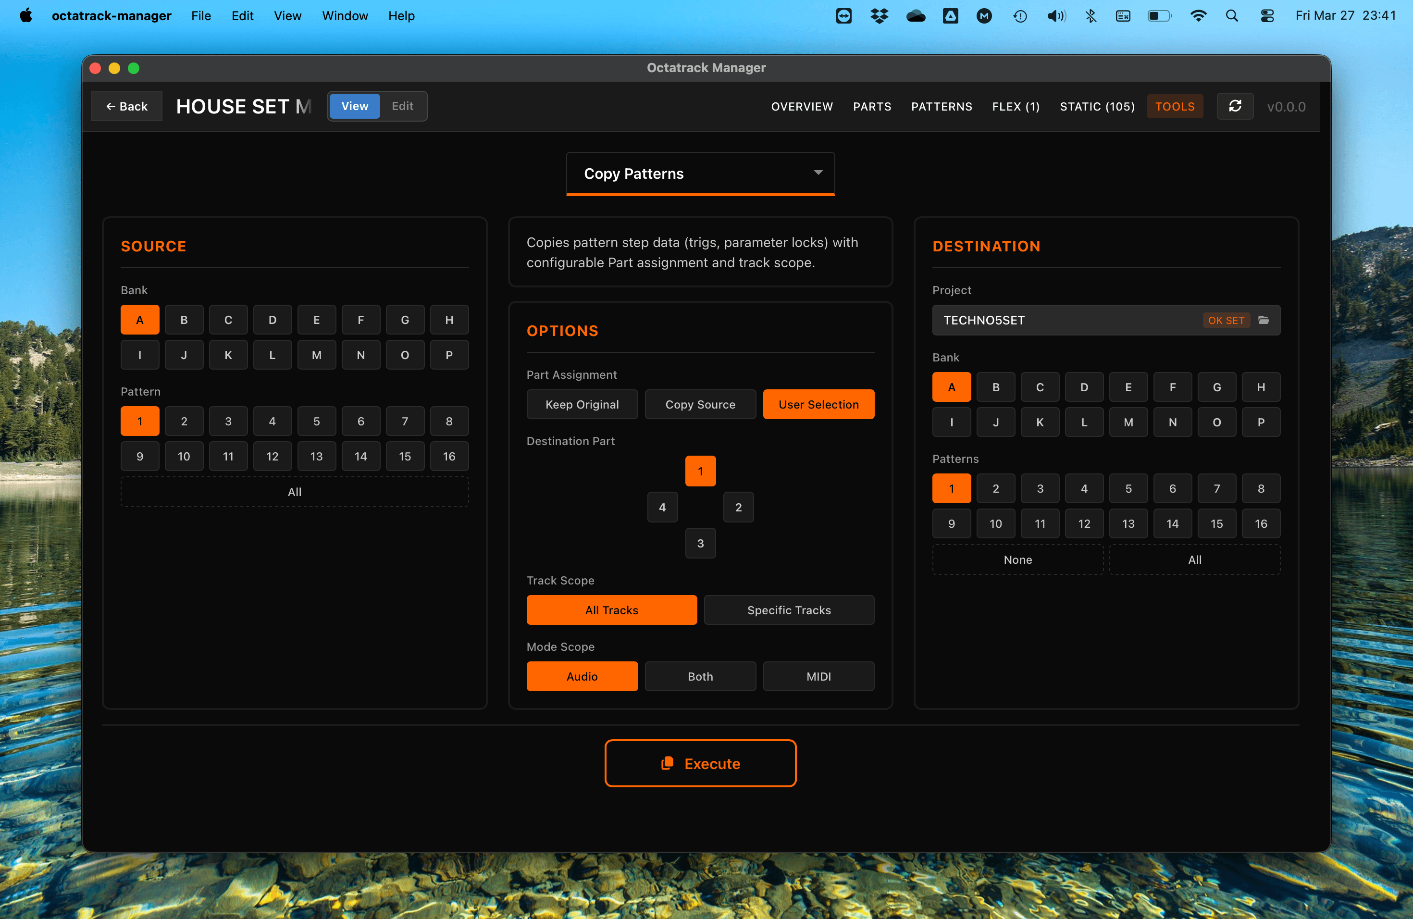Click the refresh icon next to version number
This screenshot has height=919, width=1413.
[1236, 106]
